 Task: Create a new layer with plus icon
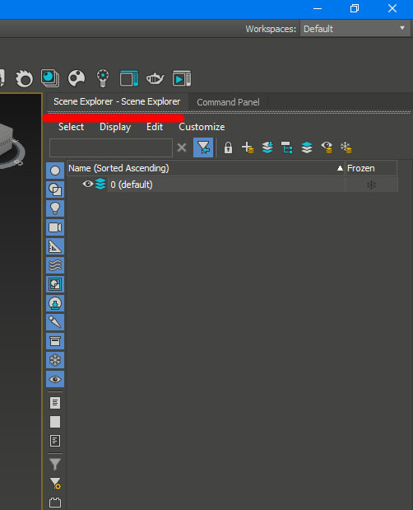pos(248,147)
